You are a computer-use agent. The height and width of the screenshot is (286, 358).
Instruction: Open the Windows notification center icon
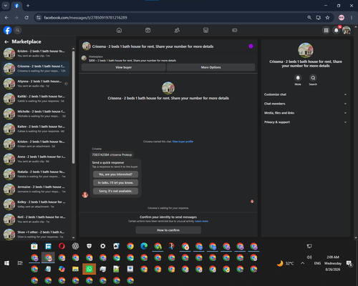[349, 263]
